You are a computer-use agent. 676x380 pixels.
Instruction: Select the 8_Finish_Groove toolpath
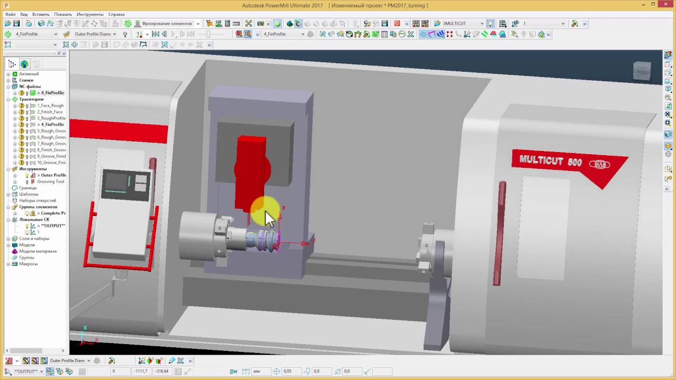(x=51, y=150)
